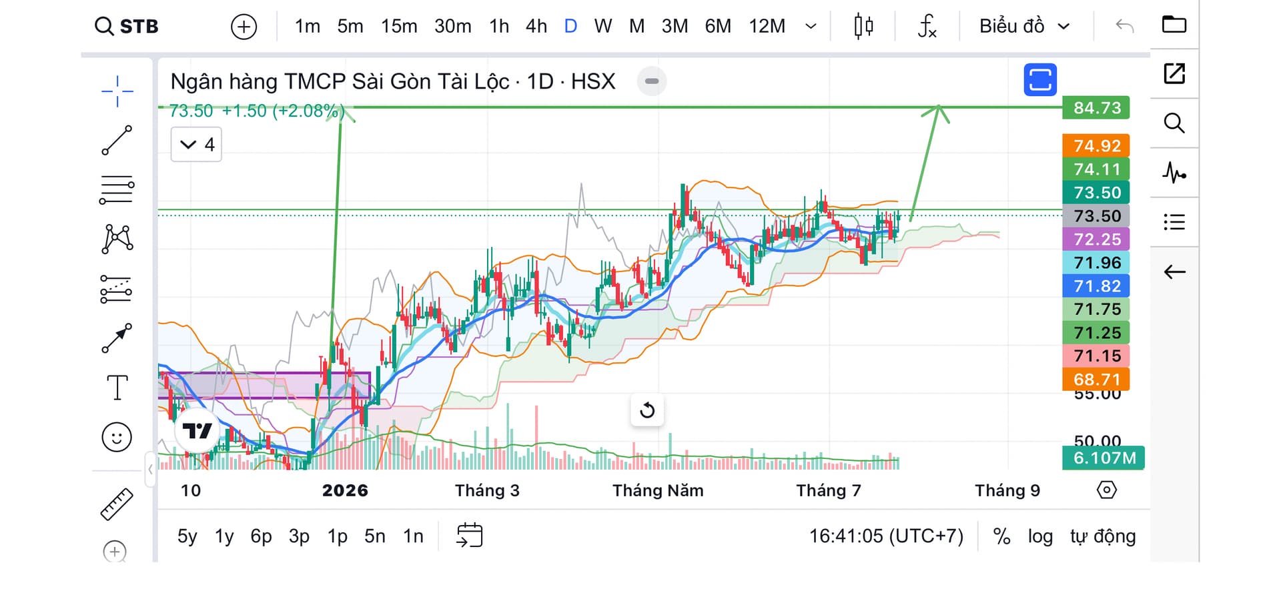Select the 12M timeframe
Screen dimensions: 1281x591
767,27
